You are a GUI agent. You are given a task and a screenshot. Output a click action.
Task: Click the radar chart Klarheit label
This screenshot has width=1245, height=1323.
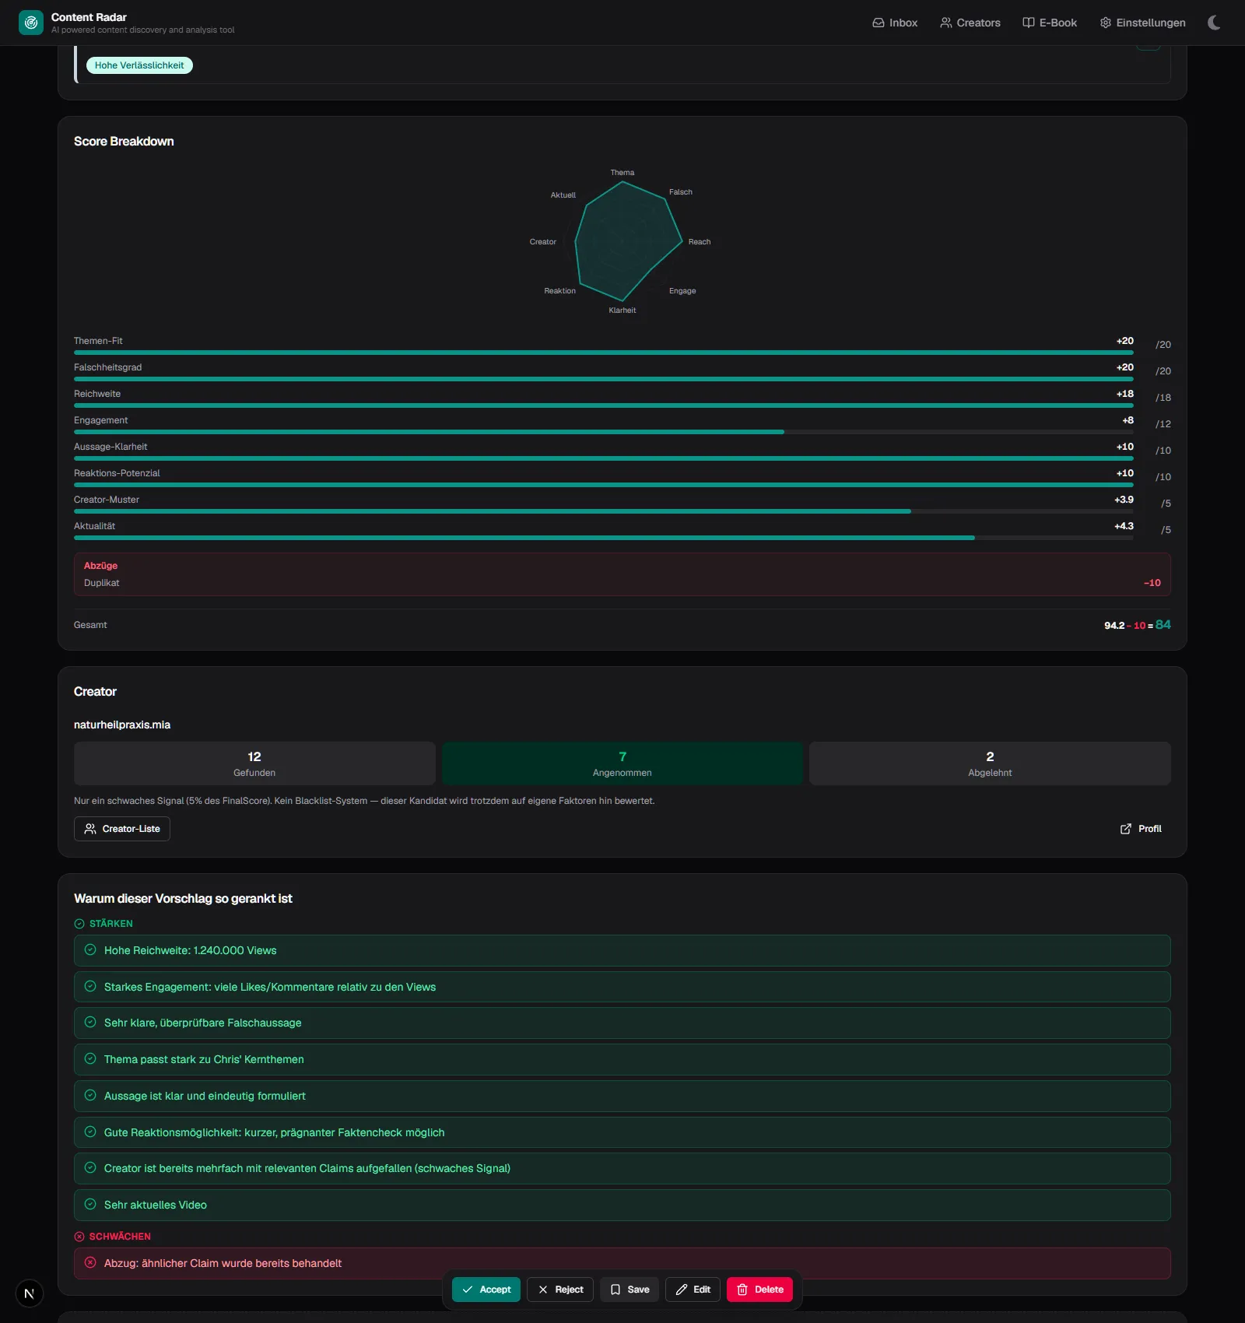[x=622, y=311]
